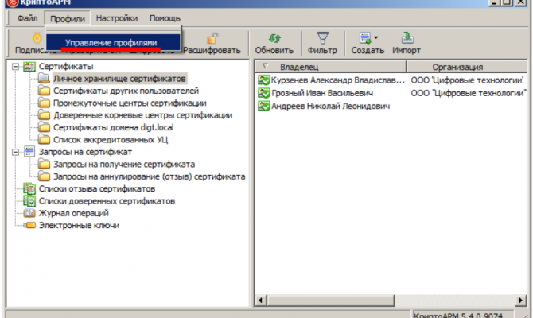Open Списки отзыва сертификатов label
Screen dimensions: 533x318
click(97, 188)
